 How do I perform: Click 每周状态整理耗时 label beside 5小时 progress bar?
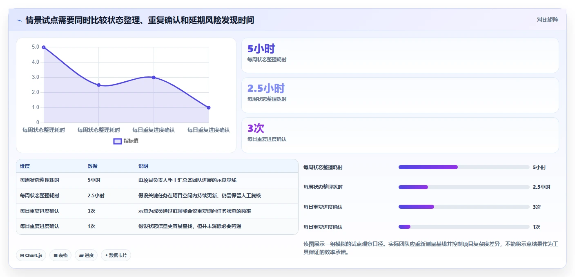323,168
